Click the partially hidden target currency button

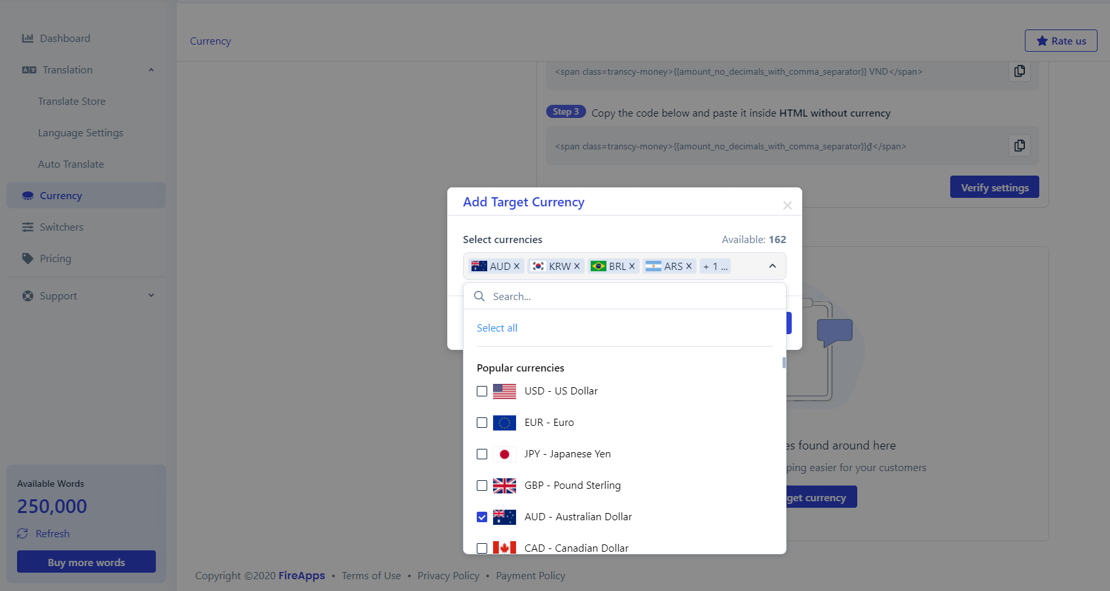point(821,497)
